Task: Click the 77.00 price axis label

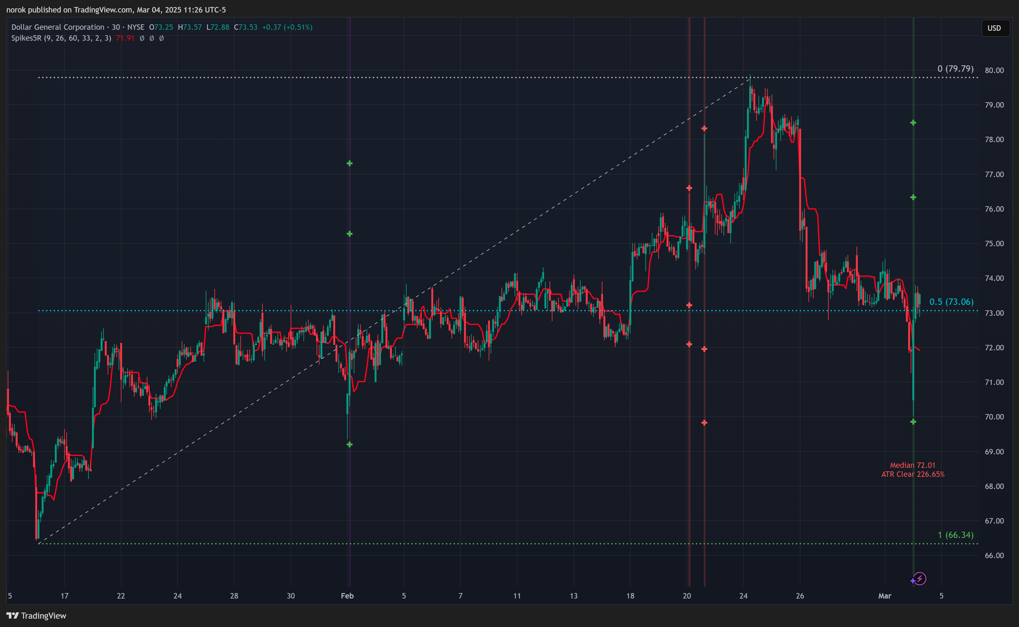Action: (x=994, y=174)
